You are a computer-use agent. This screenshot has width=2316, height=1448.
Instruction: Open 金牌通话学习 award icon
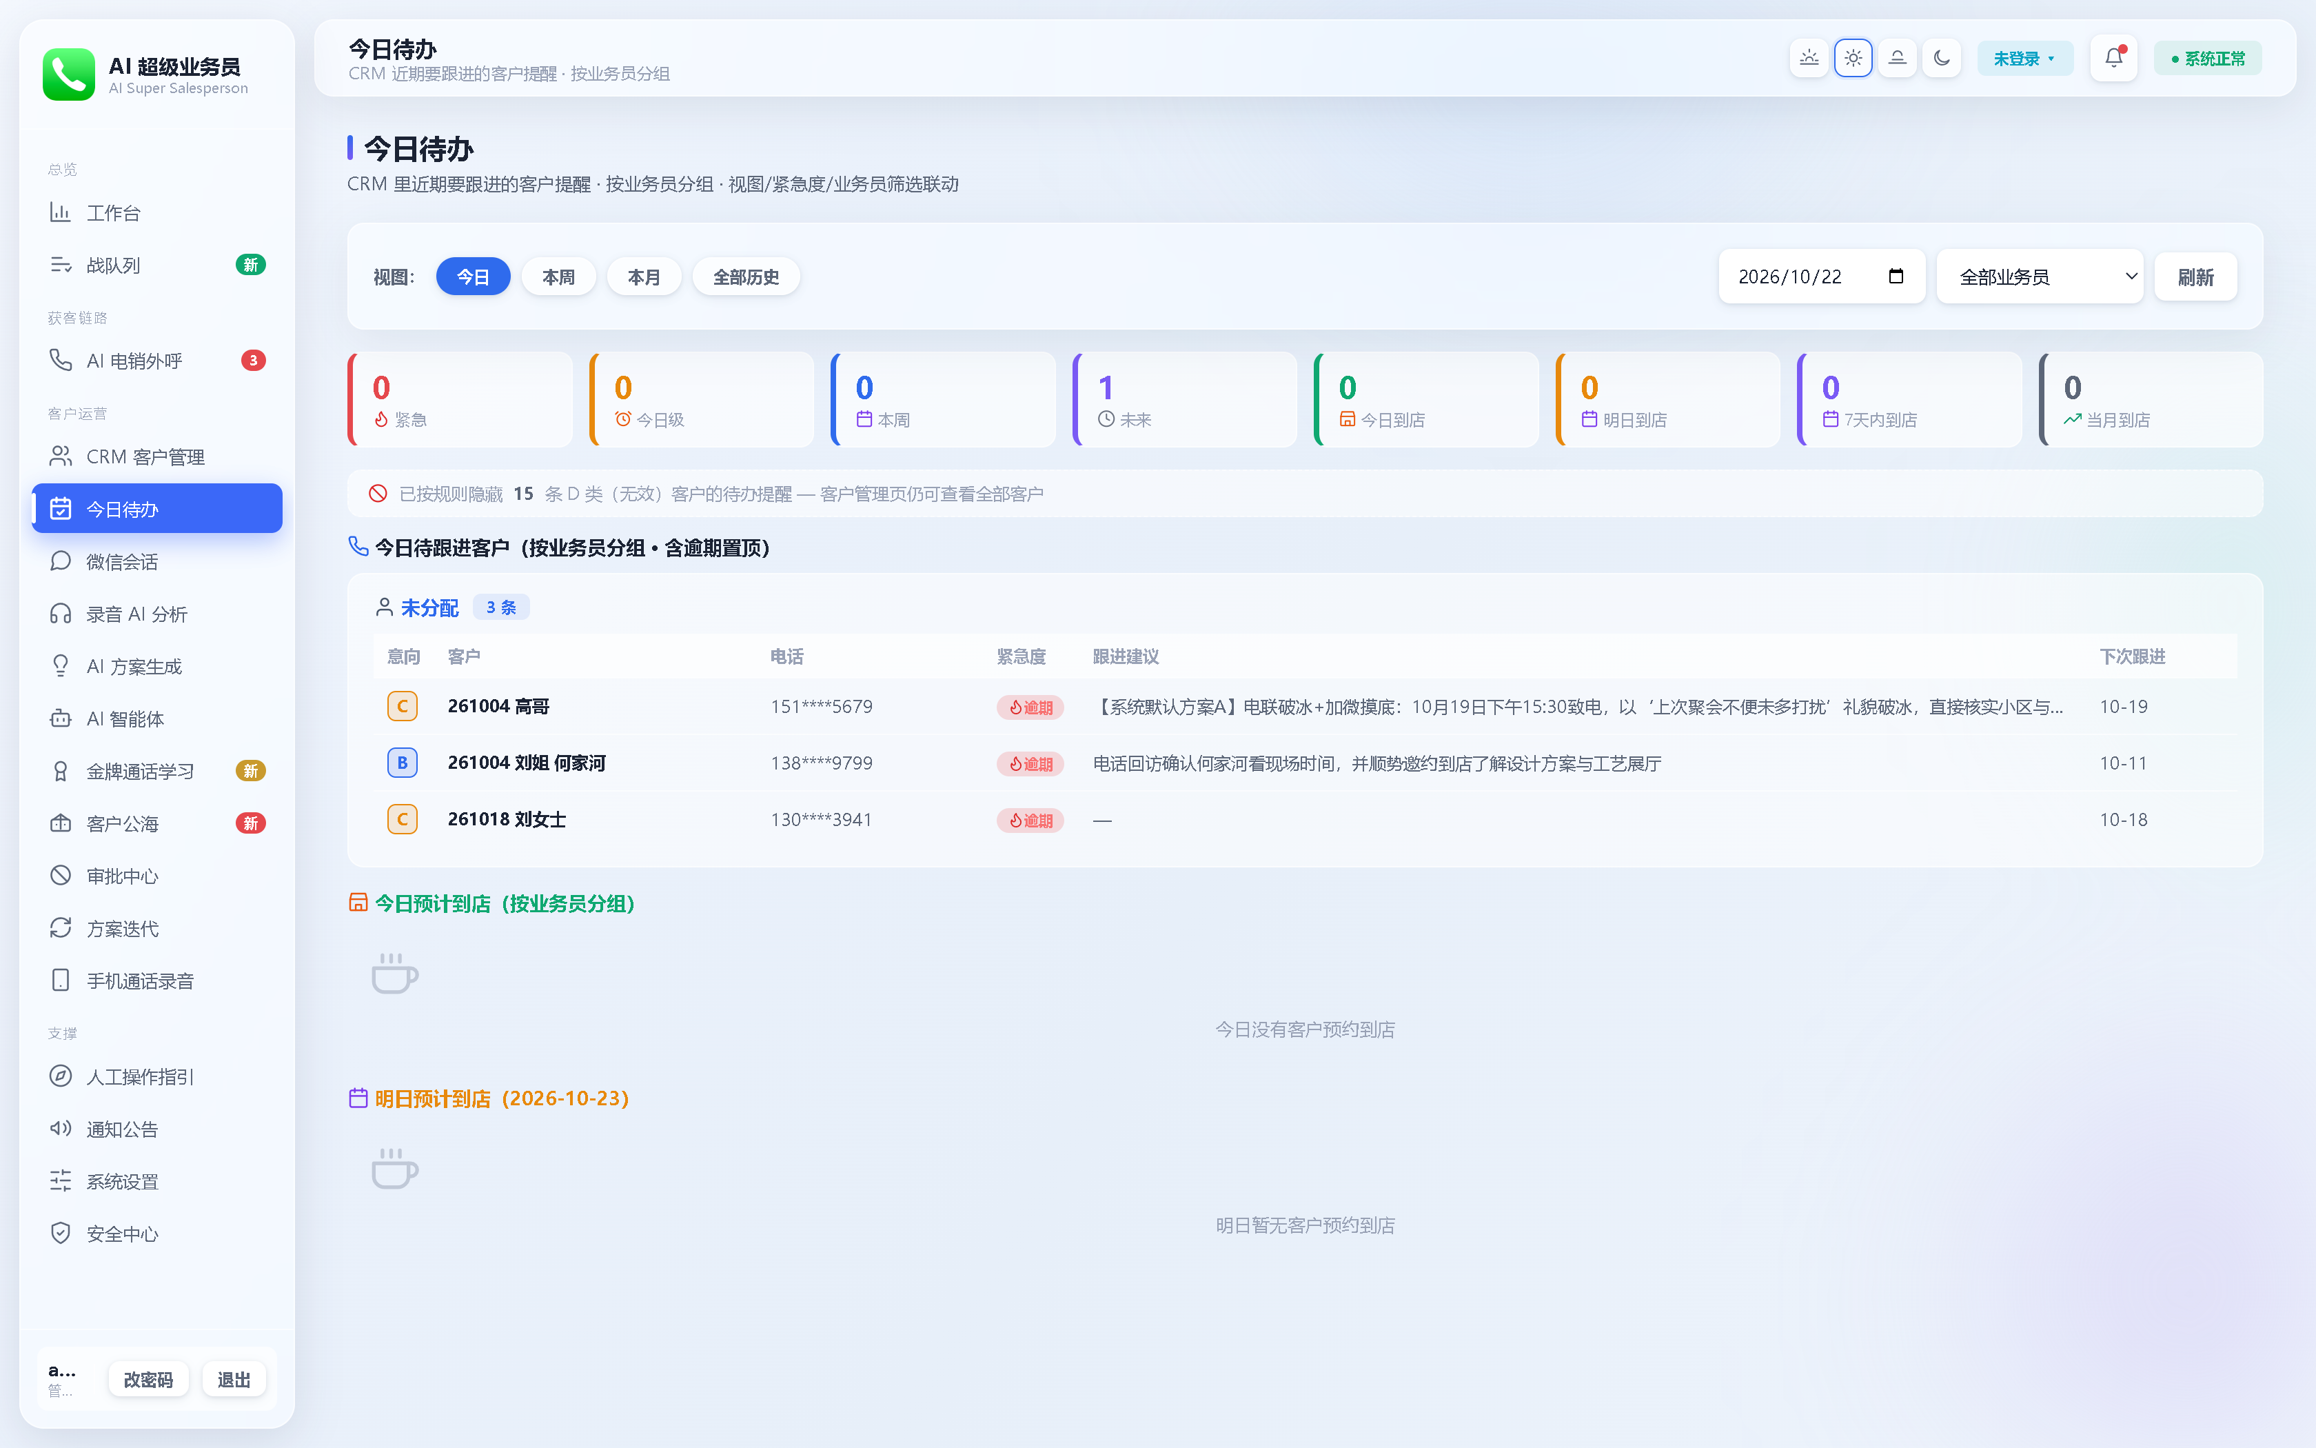click(x=60, y=771)
